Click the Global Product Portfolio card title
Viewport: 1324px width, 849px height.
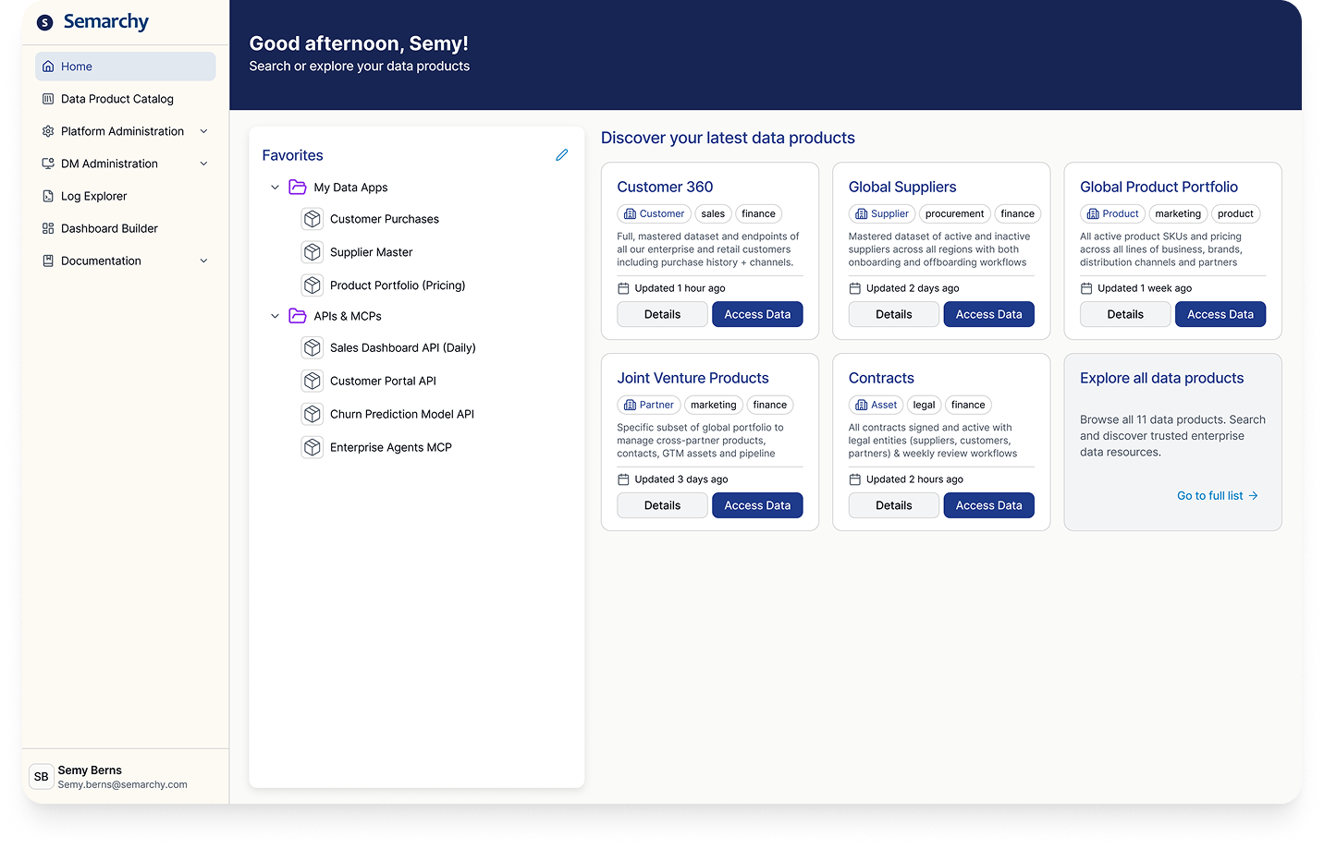click(x=1158, y=187)
